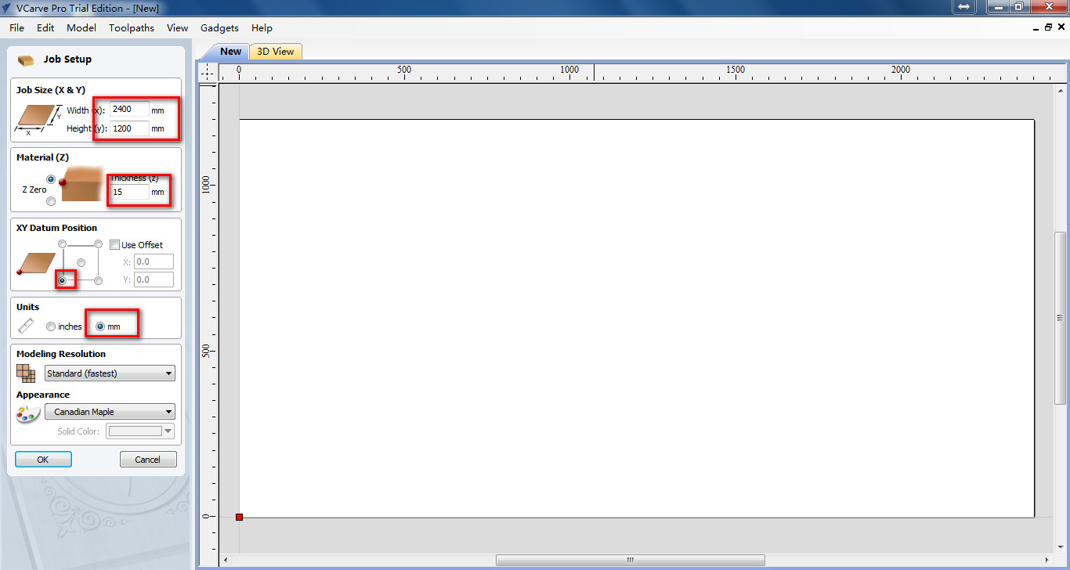Click the horizontal scrollbar right arrow
Screen dimensions: 1070x570
click(x=1048, y=560)
